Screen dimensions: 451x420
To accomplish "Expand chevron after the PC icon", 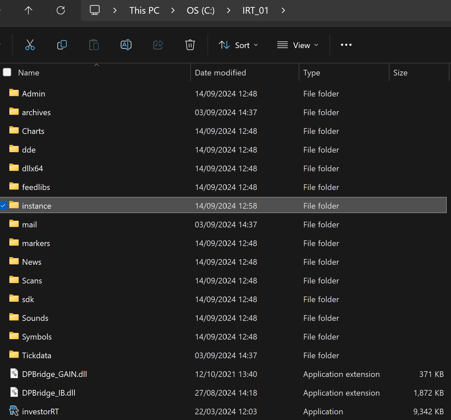I will tap(115, 10).
